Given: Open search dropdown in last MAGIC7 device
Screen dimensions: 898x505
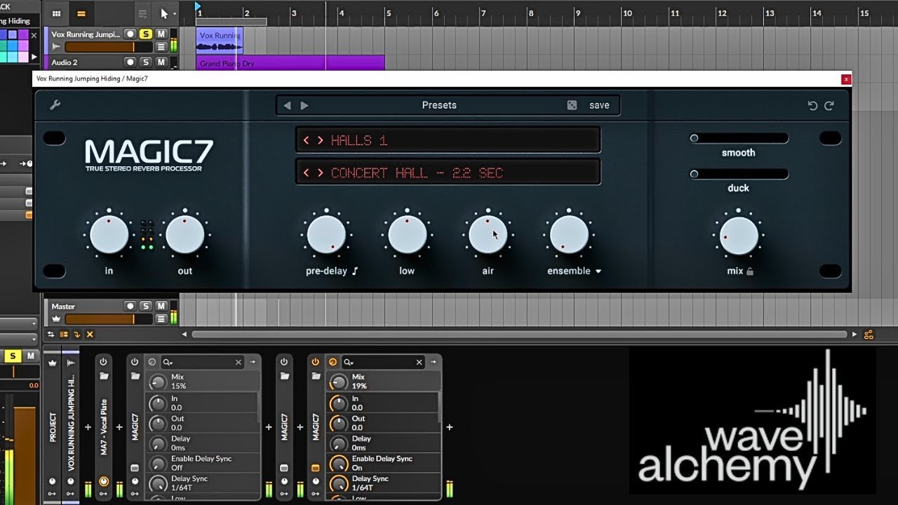Looking at the screenshot, I should point(348,363).
